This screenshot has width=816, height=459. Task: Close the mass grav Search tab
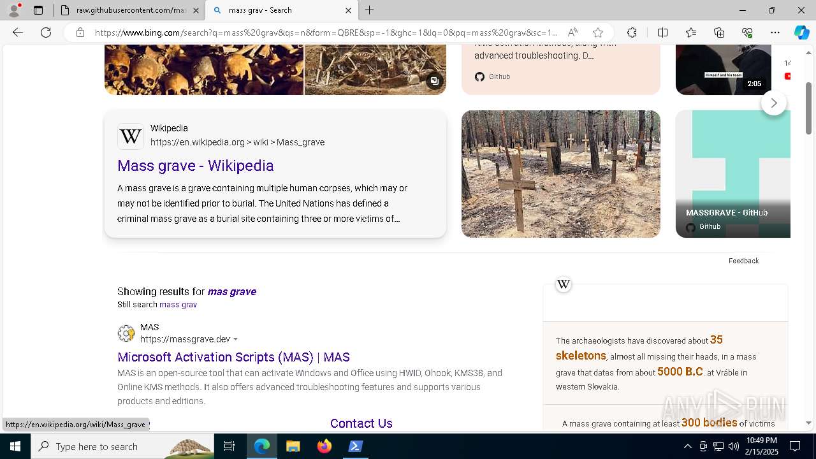348,10
